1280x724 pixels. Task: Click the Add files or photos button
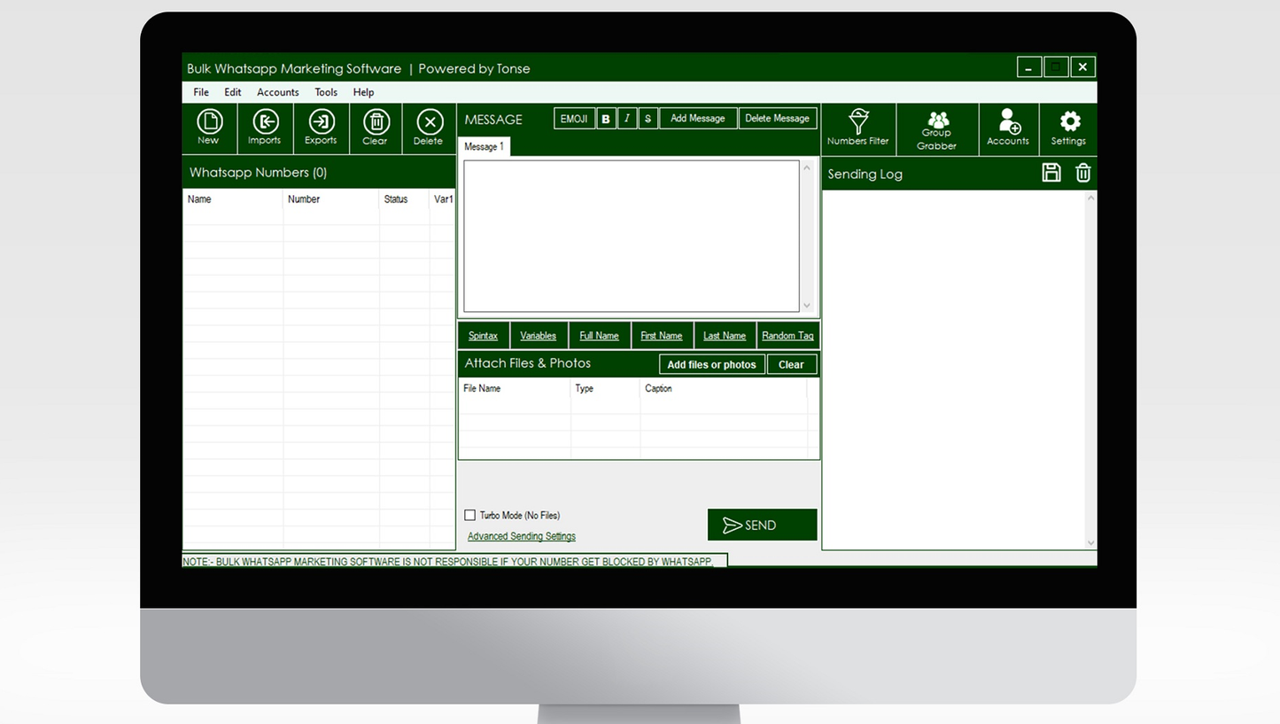(x=711, y=364)
